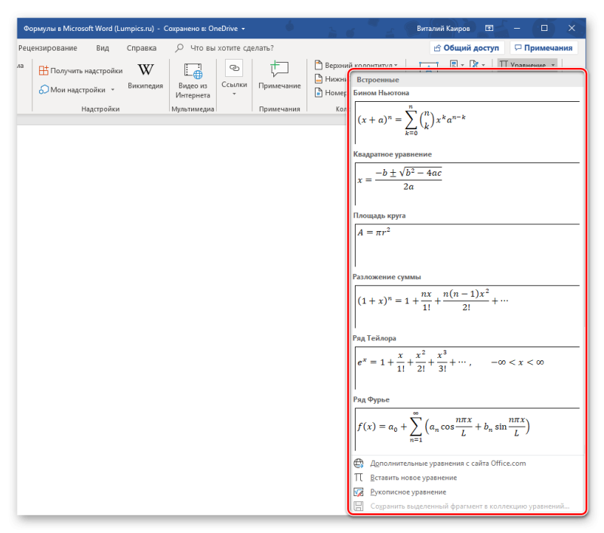Open the save location dropdown in title bar

(243, 29)
